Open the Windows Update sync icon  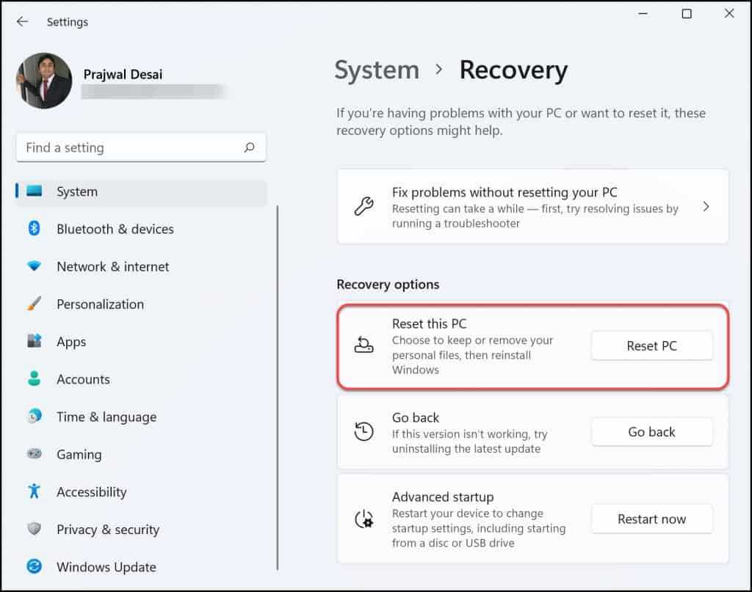34,566
